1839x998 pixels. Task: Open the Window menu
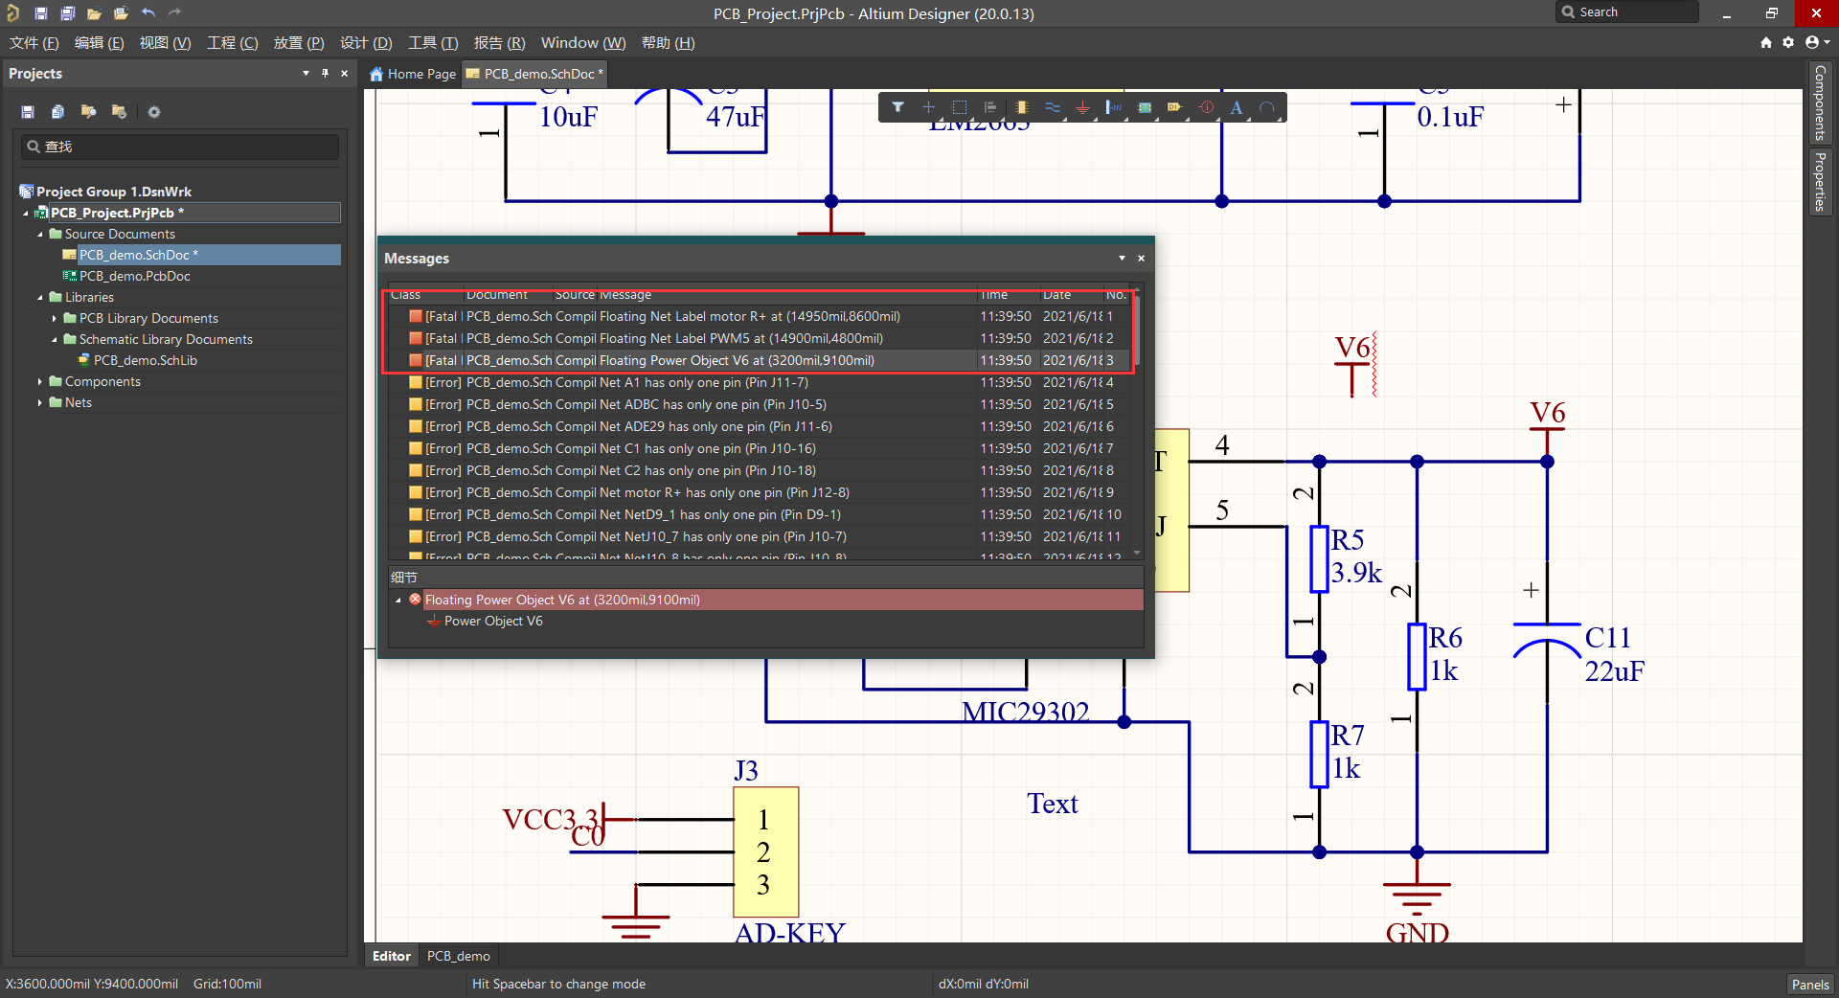tap(581, 42)
